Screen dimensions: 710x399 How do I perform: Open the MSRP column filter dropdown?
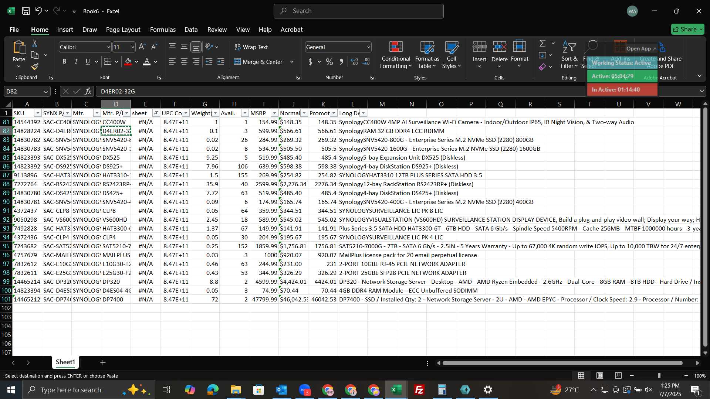pyautogui.click(x=274, y=113)
